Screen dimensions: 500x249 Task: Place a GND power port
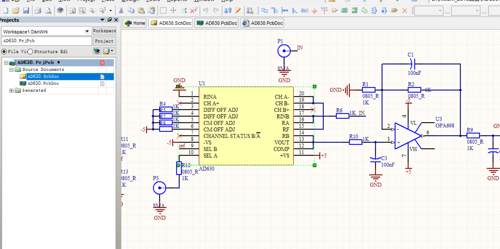pyautogui.click(x=314, y=11)
